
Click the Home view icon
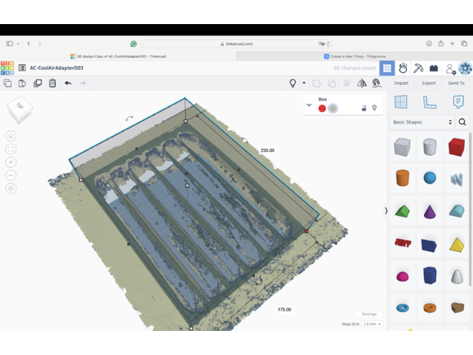click(x=11, y=136)
